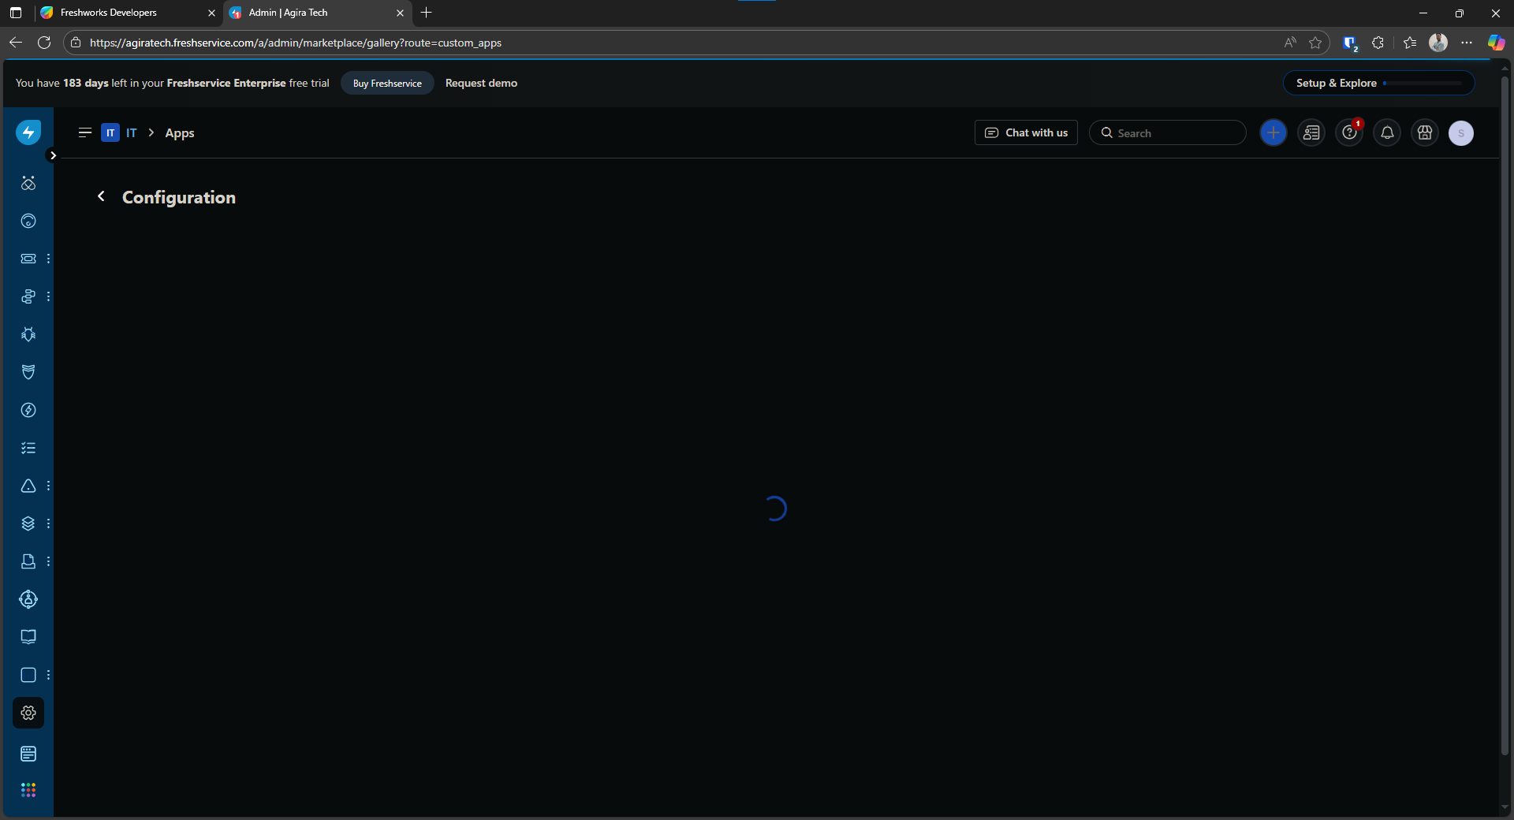Screen dimensions: 1514x820
Task: Click the IT workspace breadcrumb
Action: click(x=131, y=133)
